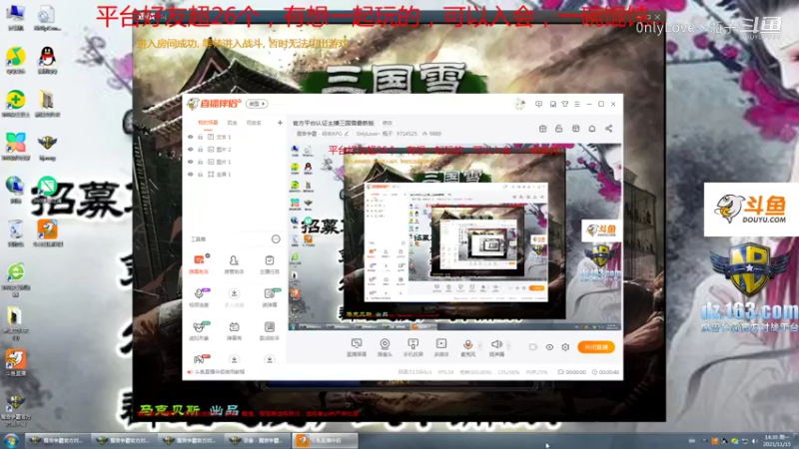Viewport: 799px width, 449px height.
Task: Open the 房管助手 room manager tool
Action: (x=234, y=264)
